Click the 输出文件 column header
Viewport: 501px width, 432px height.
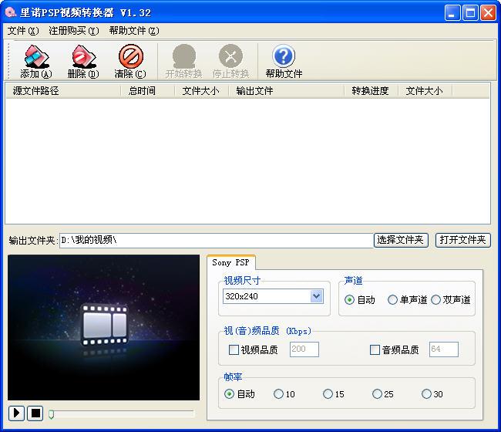pos(286,91)
